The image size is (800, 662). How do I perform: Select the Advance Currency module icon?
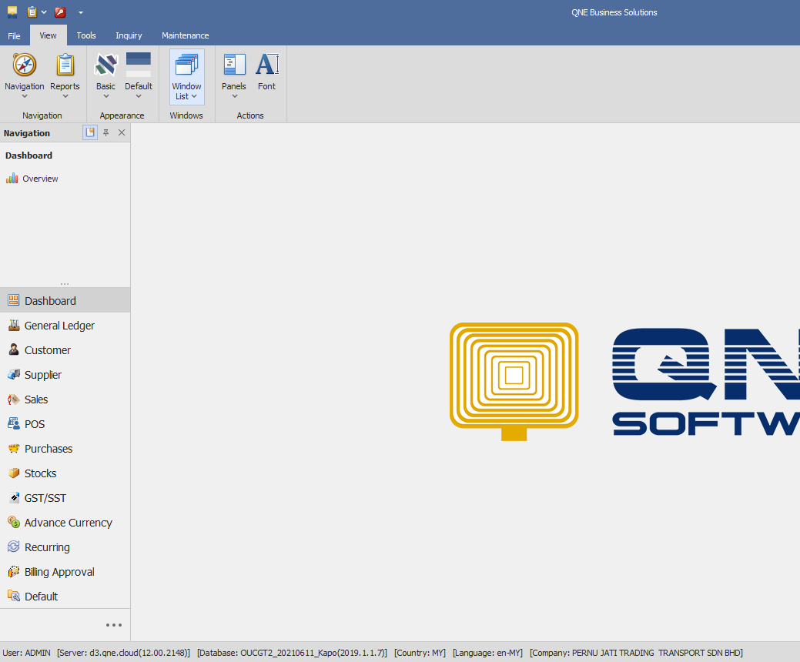[14, 522]
